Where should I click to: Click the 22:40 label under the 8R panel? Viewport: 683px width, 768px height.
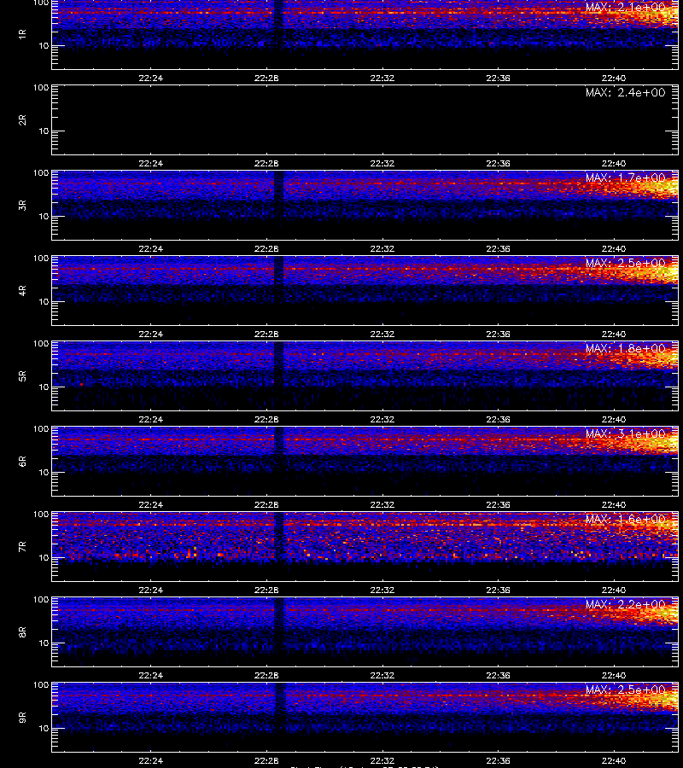point(614,676)
